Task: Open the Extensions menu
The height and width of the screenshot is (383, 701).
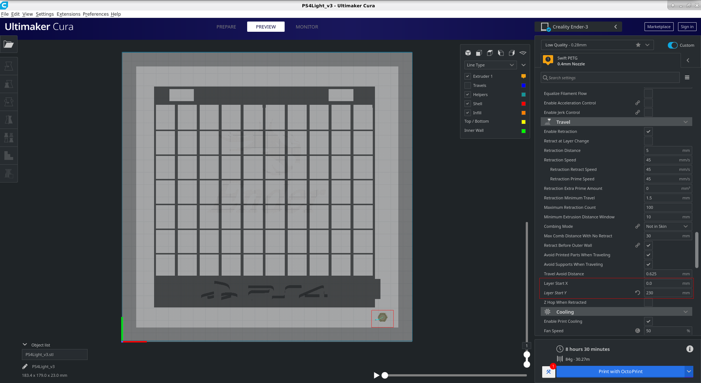Action: tap(68, 14)
